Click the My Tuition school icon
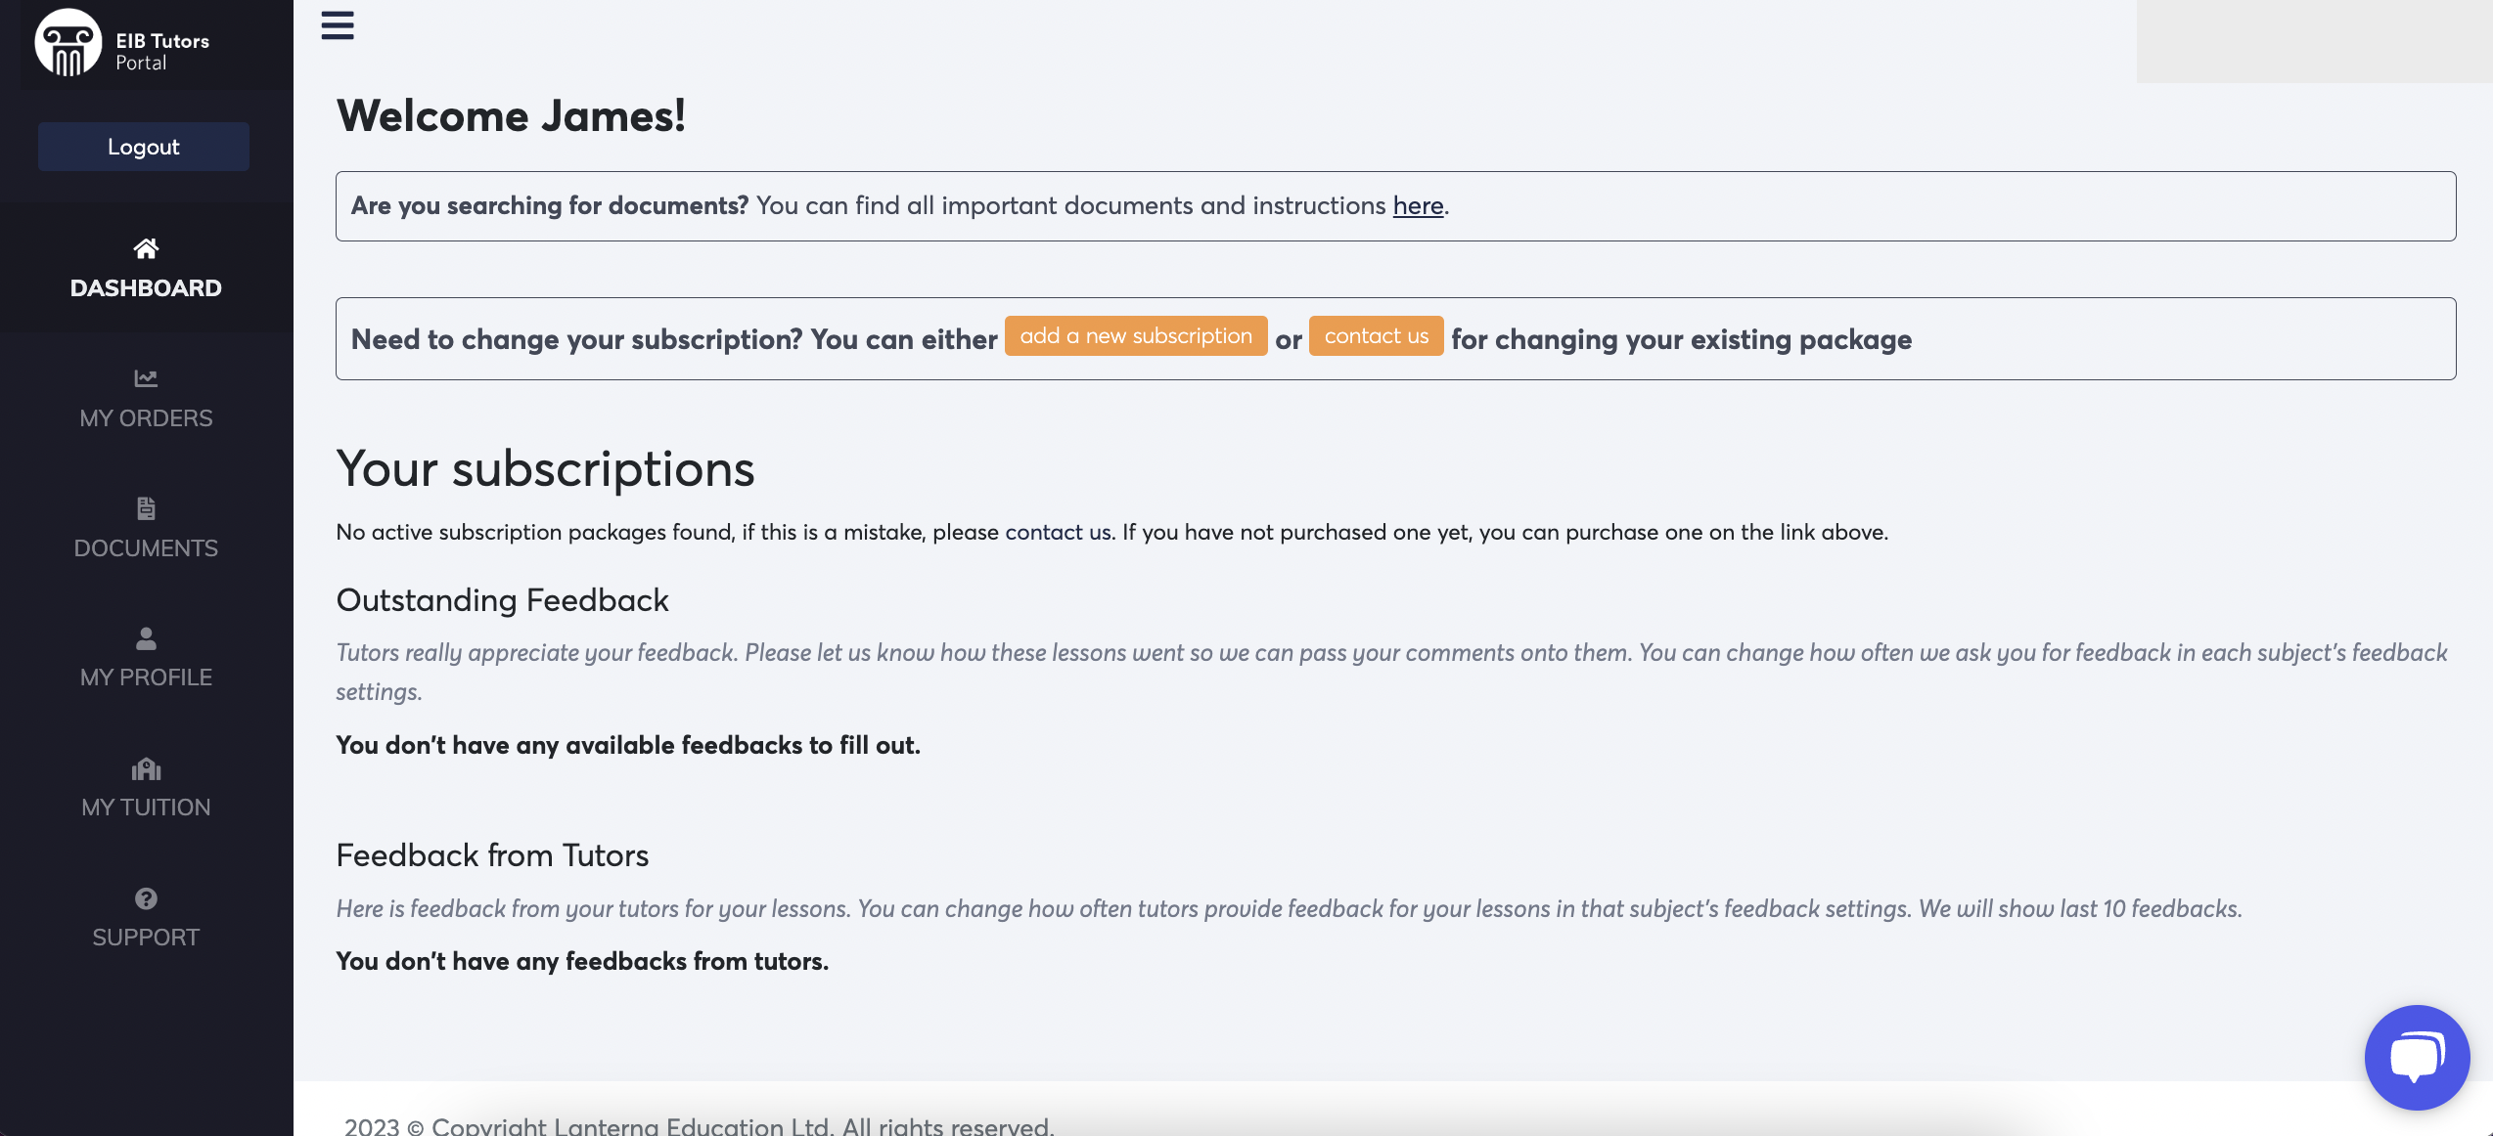Image resolution: width=2493 pixels, height=1136 pixels. coord(146,769)
